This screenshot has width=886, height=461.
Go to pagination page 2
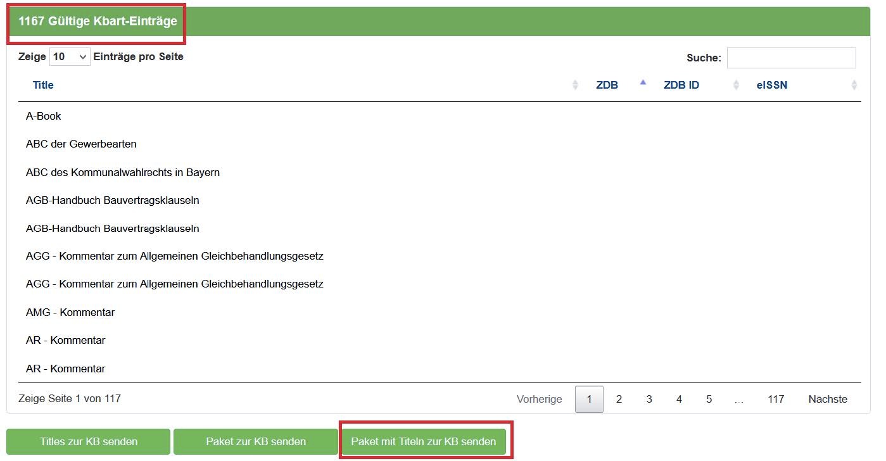619,399
